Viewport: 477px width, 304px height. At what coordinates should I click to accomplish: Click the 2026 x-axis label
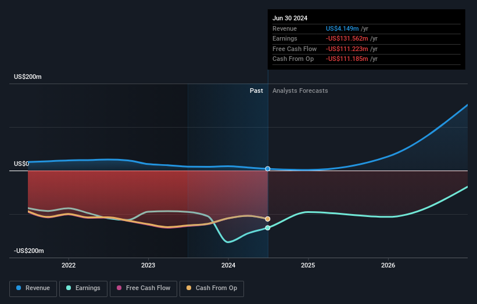[388, 266]
